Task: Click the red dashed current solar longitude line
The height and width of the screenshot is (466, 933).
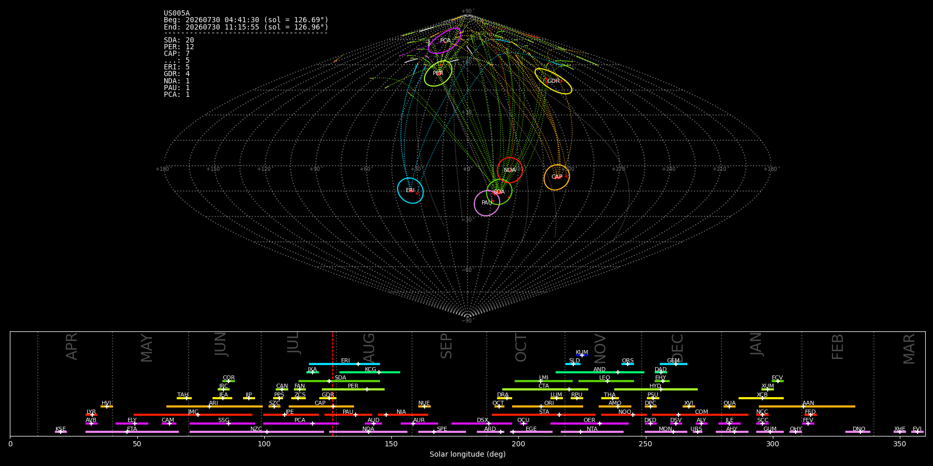Action: (333, 383)
